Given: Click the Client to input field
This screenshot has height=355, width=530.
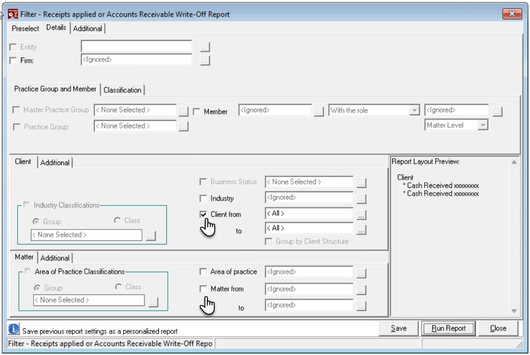Looking at the screenshot, I should pos(309,228).
